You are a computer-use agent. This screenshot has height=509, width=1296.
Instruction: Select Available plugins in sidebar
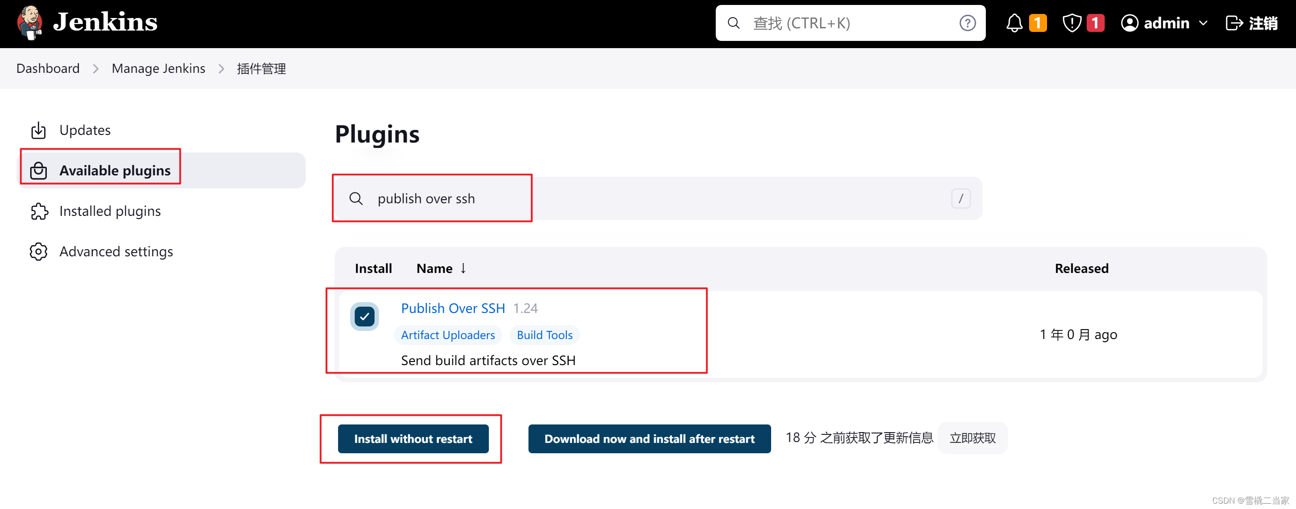pos(162,170)
